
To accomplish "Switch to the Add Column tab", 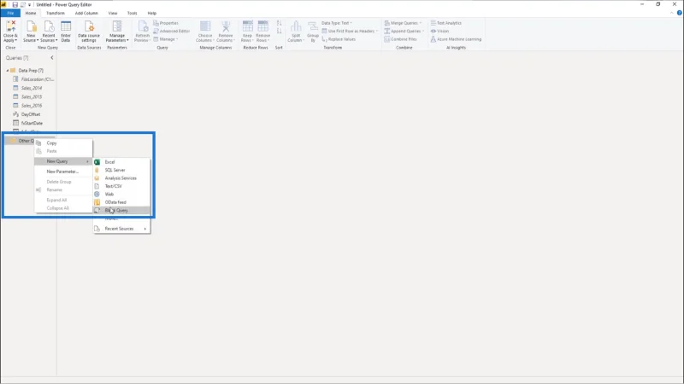I will coord(86,13).
